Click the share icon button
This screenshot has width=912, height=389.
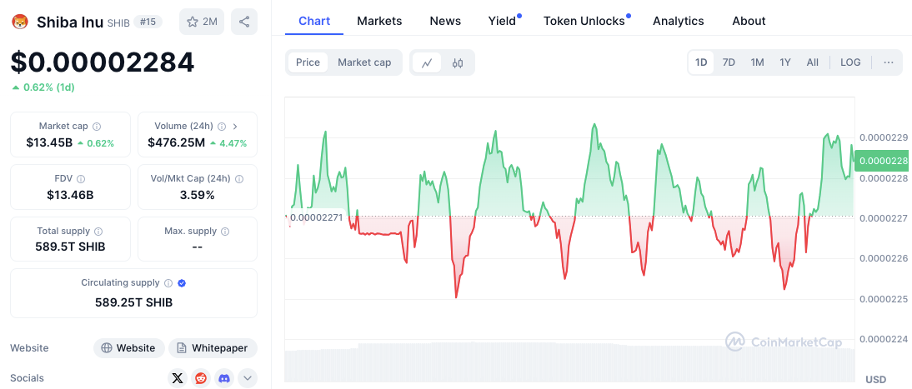click(244, 22)
